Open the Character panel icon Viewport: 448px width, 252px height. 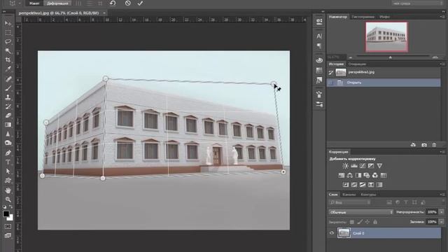[x=319, y=36]
